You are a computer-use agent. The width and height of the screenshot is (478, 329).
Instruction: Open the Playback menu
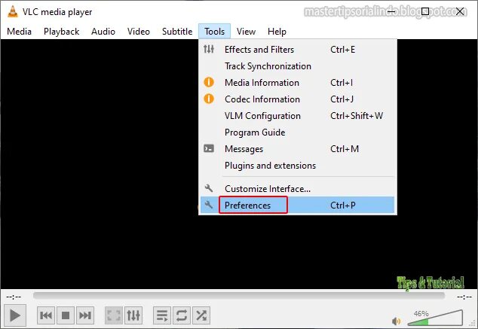point(62,32)
